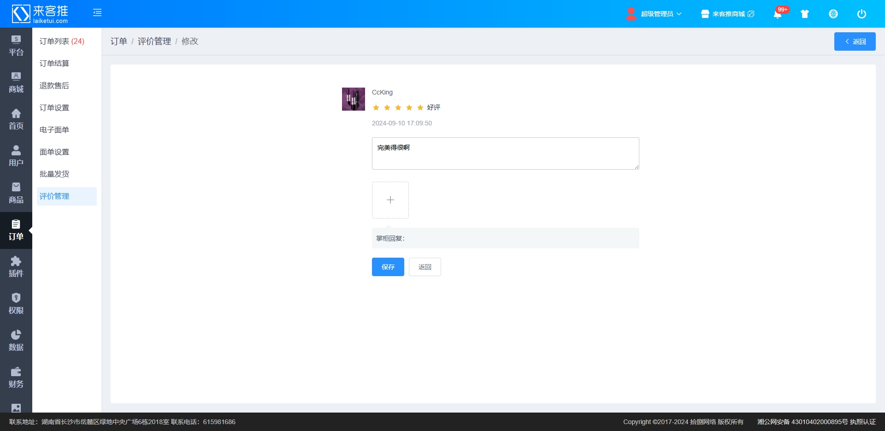Click the top-right 返回 back button

pyautogui.click(x=855, y=41)
